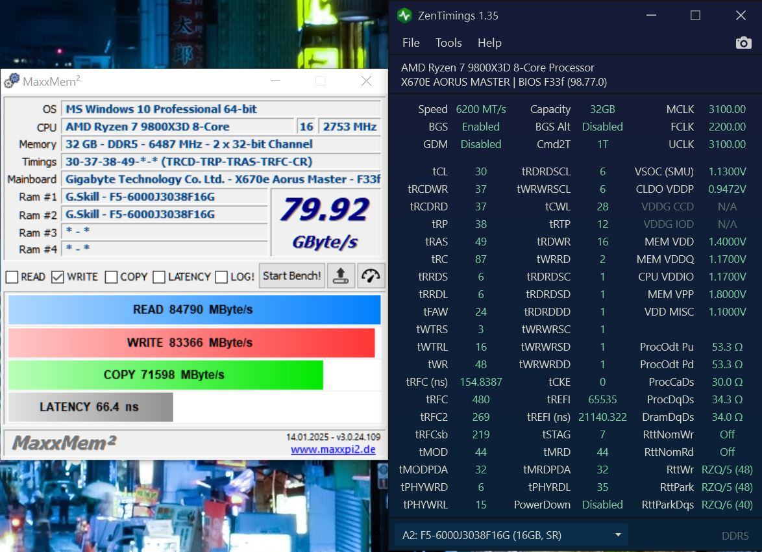This screenshot has width=762, height=552.
Task: Maximize the ZenTimings window
Action: tap(695, 16)
